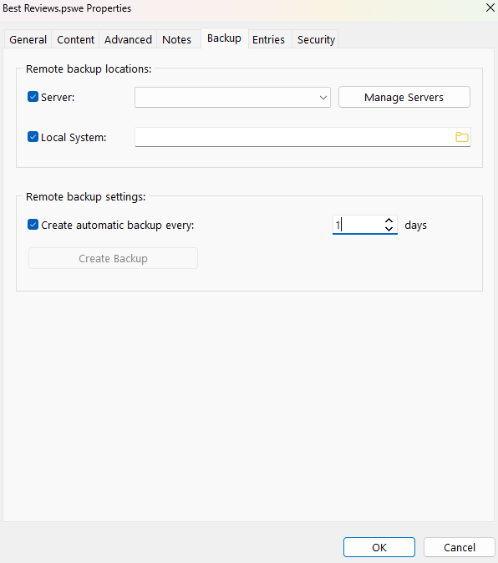The height and width of the screenshot is (563, 498).
Task: Confirm with the OK button
Action: coord(379,547)
